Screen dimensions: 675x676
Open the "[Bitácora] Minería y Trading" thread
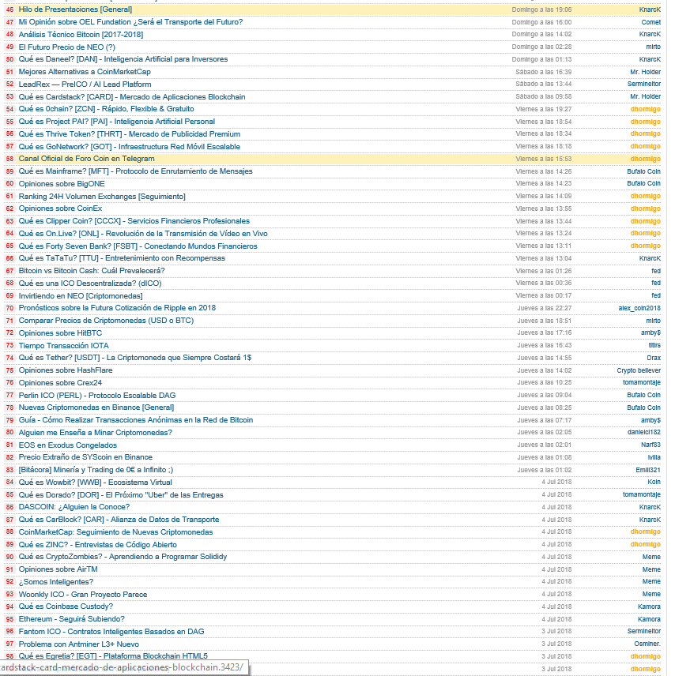96,470
